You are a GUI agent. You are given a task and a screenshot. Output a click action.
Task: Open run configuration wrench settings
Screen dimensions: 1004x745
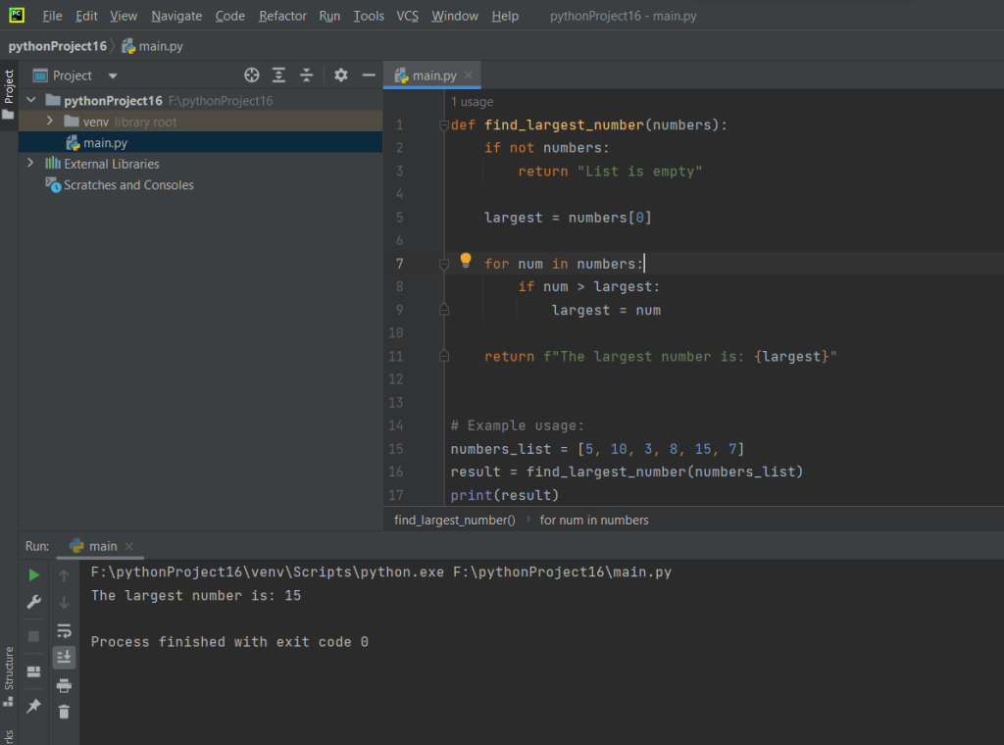point(34,602)
